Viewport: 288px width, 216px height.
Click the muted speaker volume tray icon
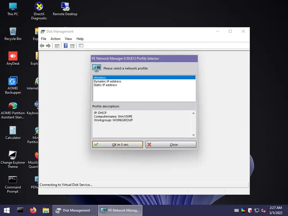[263, 210]
